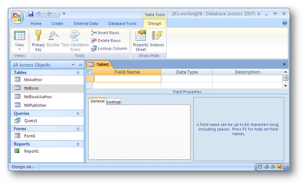
Task: Switch to Datasheet view in status bar
Action: pyautogui.click(x=260, y=167)
